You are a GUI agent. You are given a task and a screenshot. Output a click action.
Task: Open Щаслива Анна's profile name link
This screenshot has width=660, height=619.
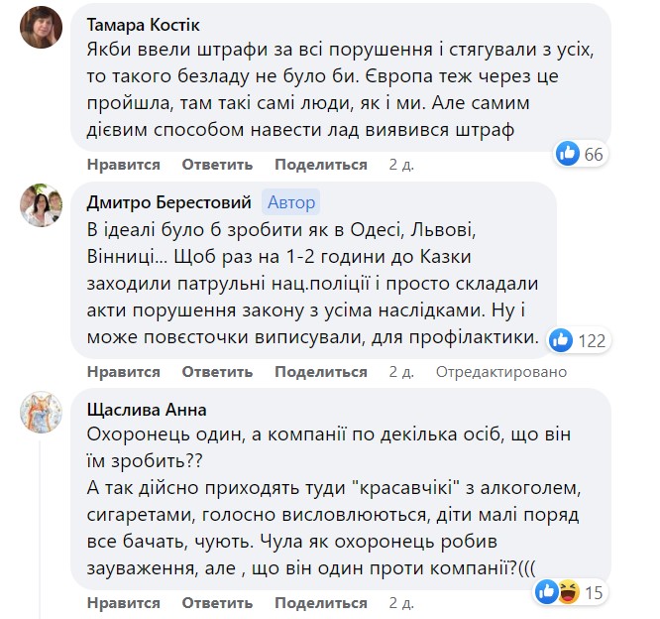[x=146, y=409]
